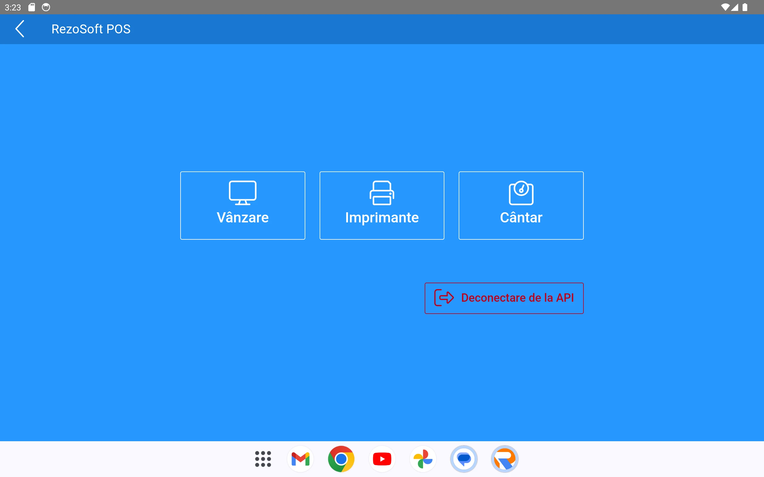Tap the Wi-Fi status icon
The width and height of the screenshot is (764, 477).
tap(725, 7)
